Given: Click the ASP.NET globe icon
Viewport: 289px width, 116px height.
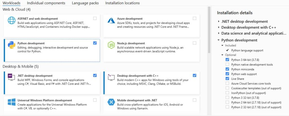Looking at the screenshot, I should (12, 20).
